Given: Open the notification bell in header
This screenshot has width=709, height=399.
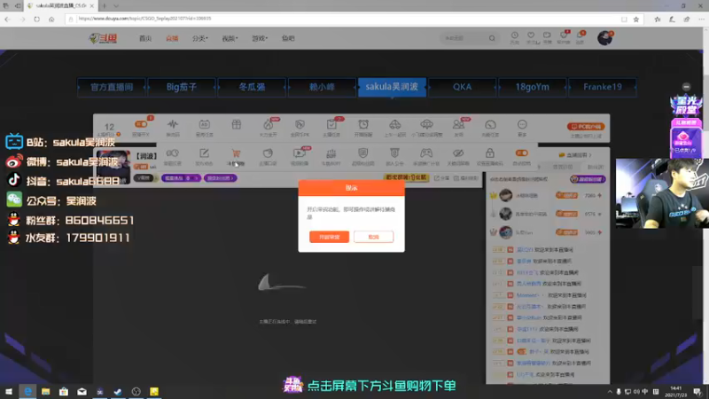Looking at the screenshot, I should point(580,35).
